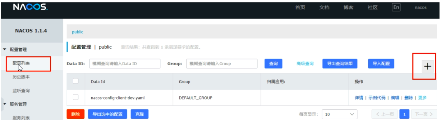Viewport: 446px width, 128px height.
Task: Open 博客 in the top navigation
Action: point(349,7)
